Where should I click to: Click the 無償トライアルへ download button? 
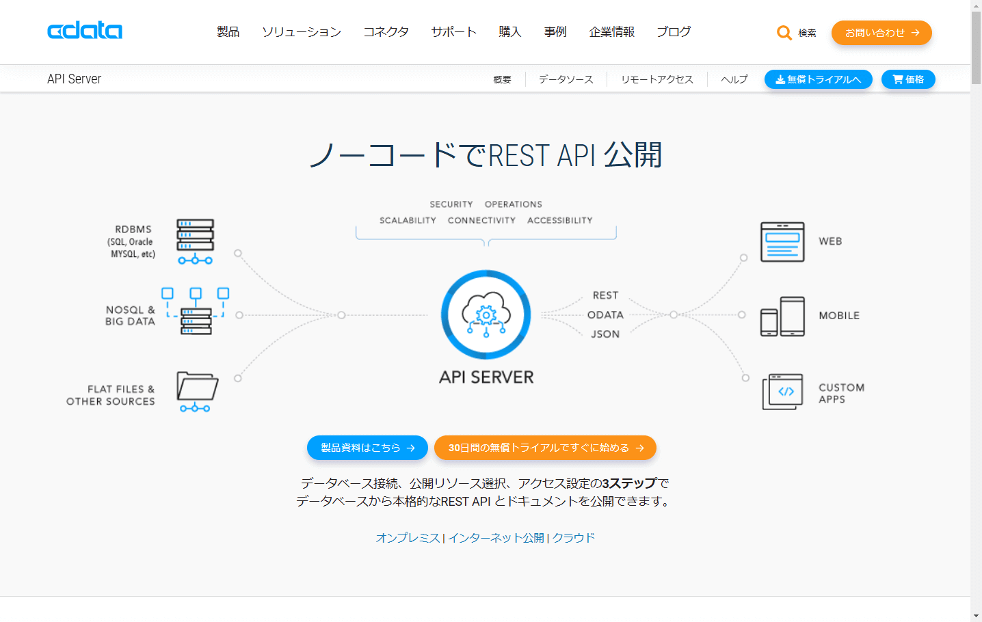tap(819, 79)
